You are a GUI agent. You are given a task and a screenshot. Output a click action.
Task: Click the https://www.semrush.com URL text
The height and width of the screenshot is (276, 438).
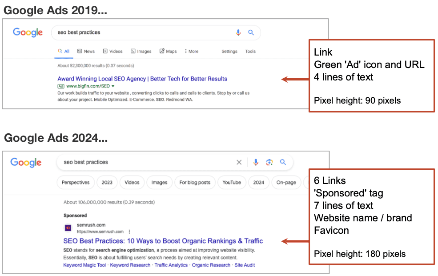(100, 232)
